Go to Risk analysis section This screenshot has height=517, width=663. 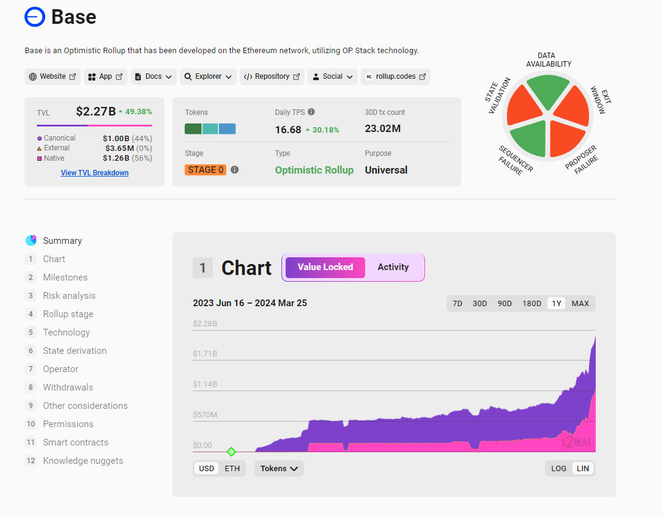coord(69,296)
